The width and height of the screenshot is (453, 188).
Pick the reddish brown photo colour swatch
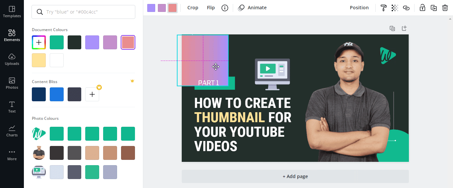pyautogui.click(x=128, y=153)
